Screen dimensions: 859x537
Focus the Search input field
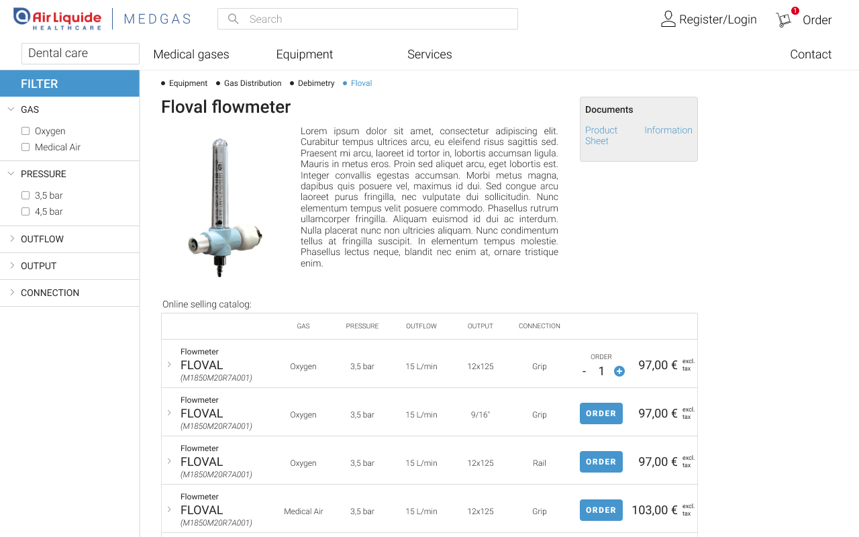(x=368, y=19)
